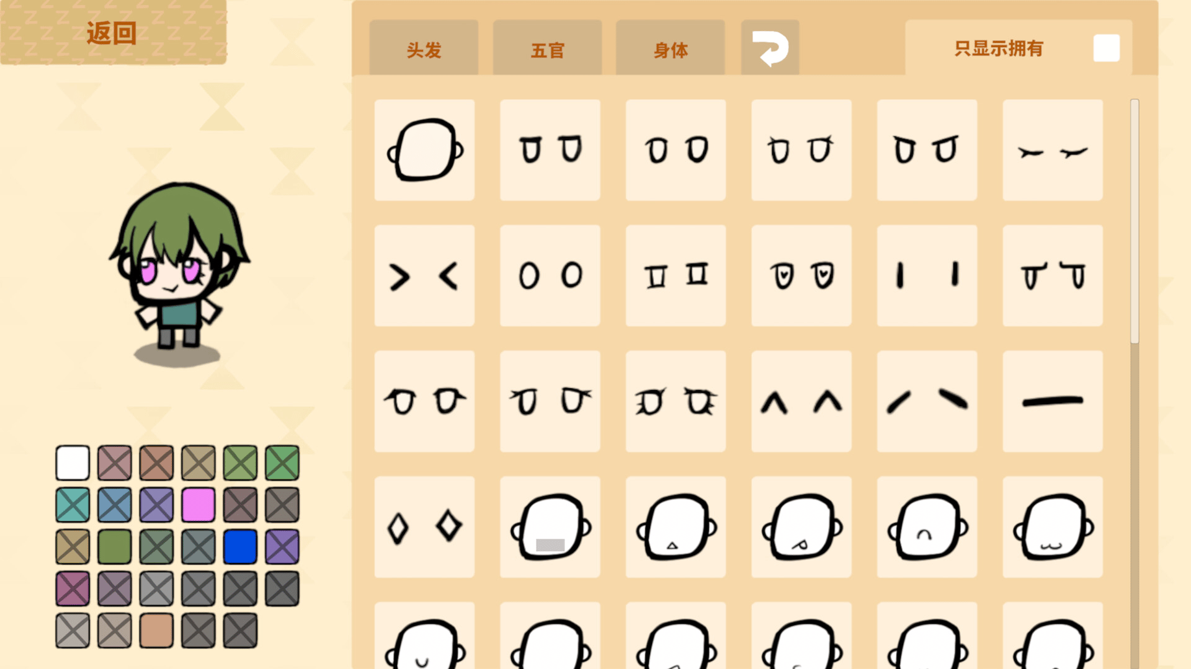Switch to the 五官 tab

pyautogui.click(x=547, y=48)
